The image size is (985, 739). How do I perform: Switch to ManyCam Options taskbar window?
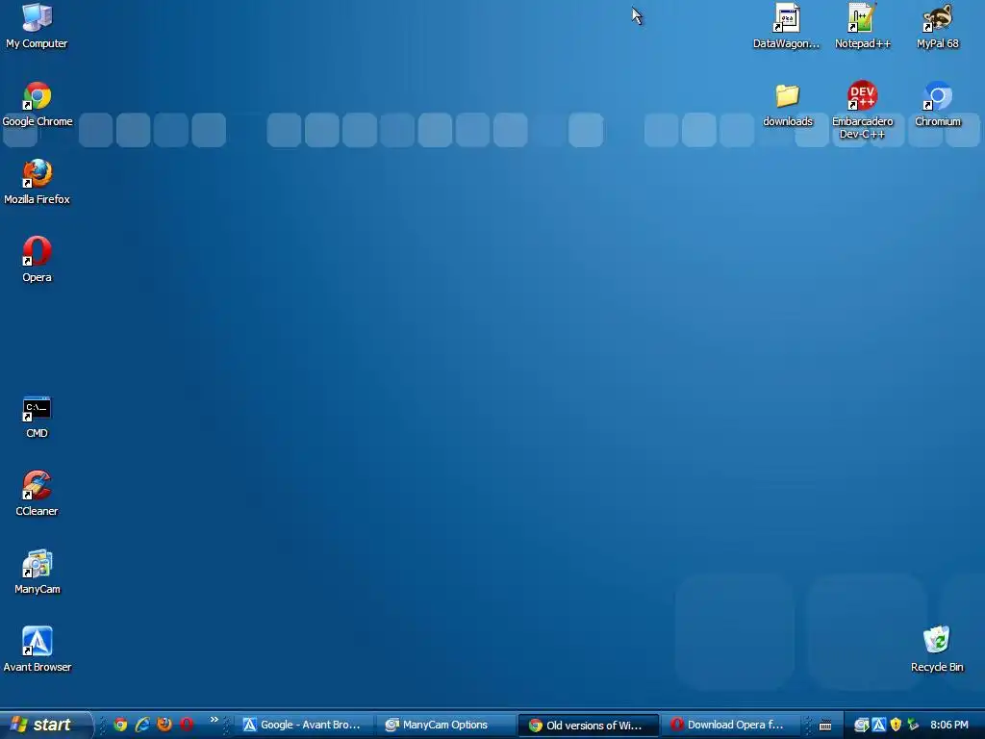pyautogui.click(x=447, y=725)
